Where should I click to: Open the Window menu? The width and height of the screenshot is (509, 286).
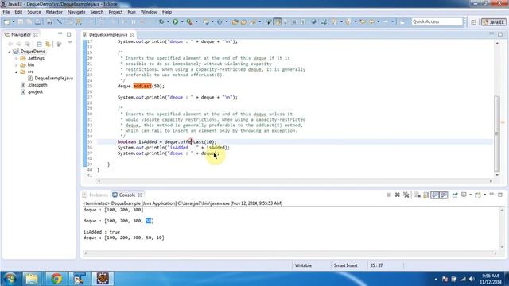pos(149,12)
